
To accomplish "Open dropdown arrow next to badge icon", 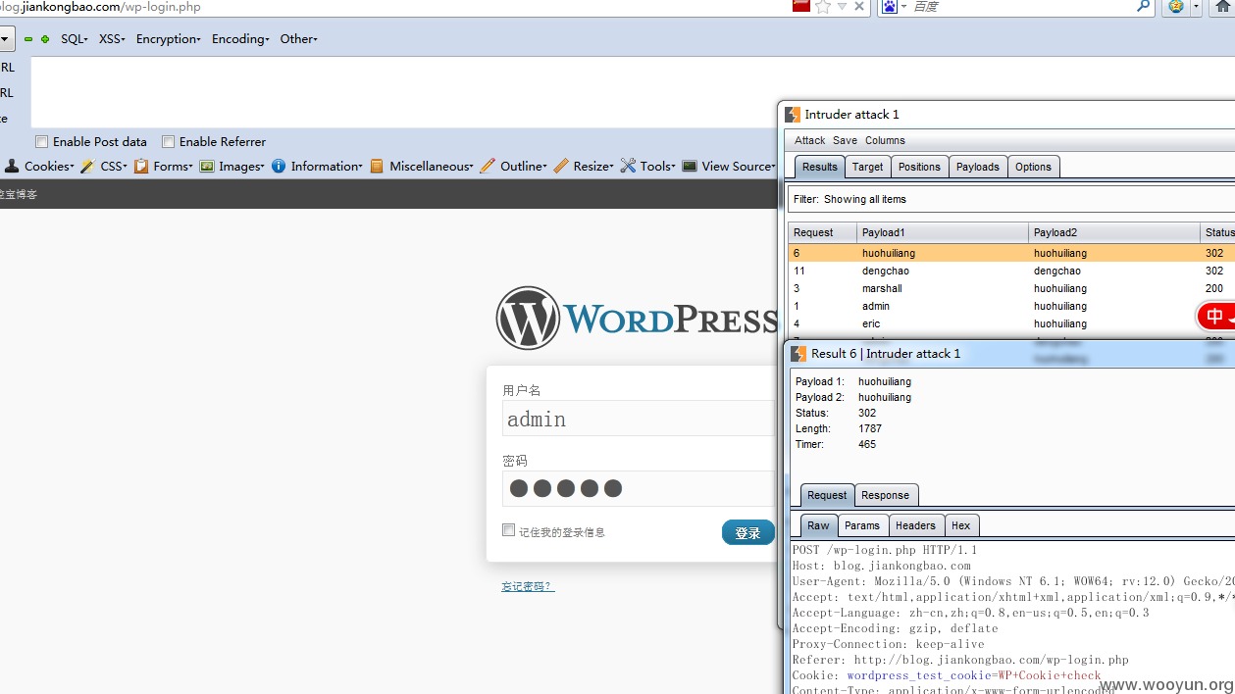I will click(1196, 6).
